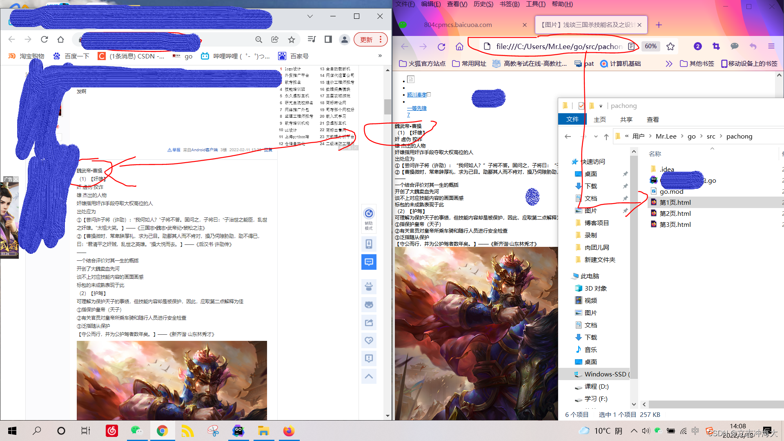Click the back-to-top arrow sidebar icon
This screenshot has width=784, height=441.
click(369, 376)
